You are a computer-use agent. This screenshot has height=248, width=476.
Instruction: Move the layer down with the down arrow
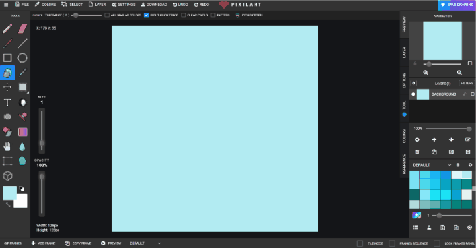tap(451, 140)
